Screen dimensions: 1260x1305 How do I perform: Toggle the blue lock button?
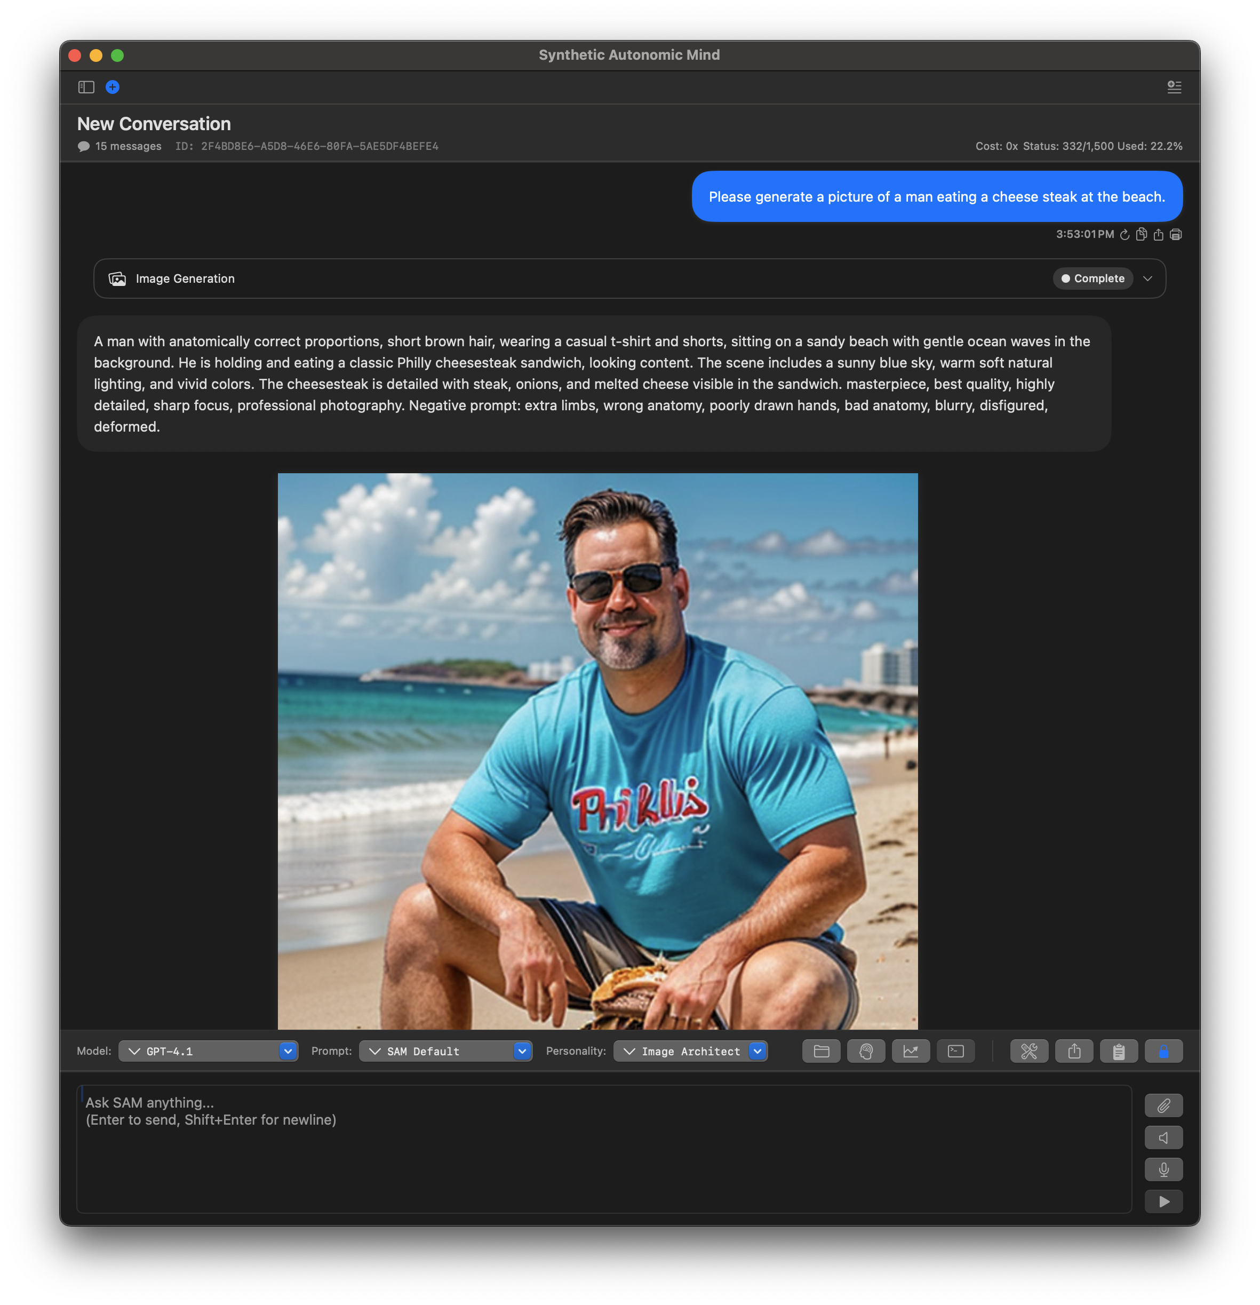coord(1163,1052)
